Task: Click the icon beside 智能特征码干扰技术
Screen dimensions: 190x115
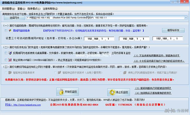Action: [59, 73]
